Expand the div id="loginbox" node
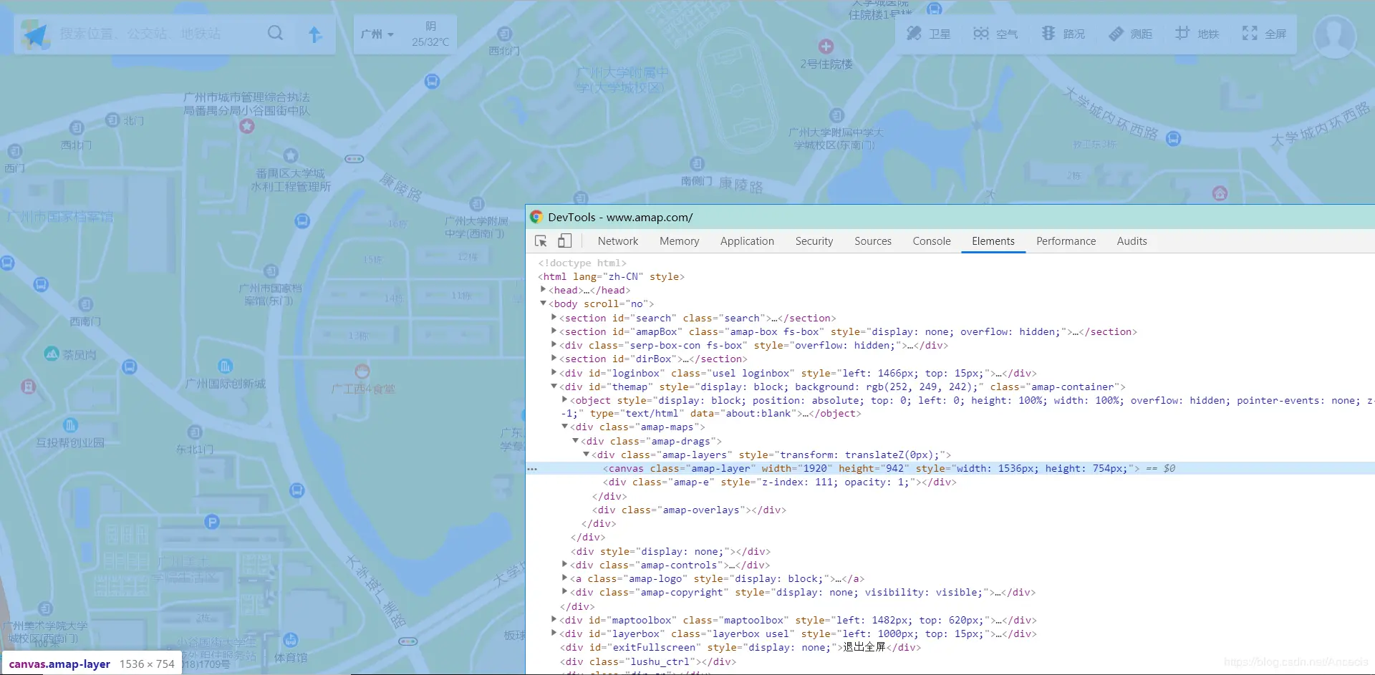The height and width of the screenshot is (675, 1375). [x=554, y=372]
